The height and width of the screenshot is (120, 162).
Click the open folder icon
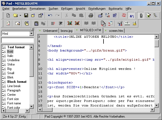click(16, 16)
